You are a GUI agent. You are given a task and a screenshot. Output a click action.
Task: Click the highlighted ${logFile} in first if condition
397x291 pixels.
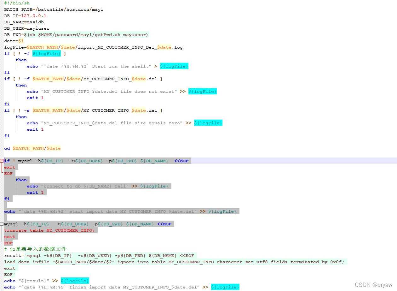tap(46, 53)
